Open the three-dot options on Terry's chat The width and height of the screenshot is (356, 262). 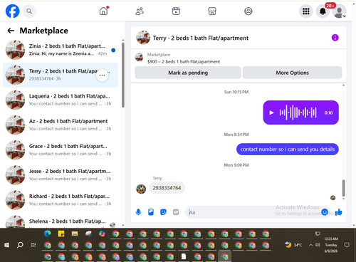click(102, 75)
